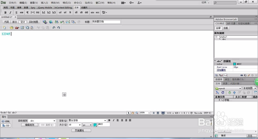The width and height of the screenshot is (258, 139).
Task: Select the jQuery Mobile insert tab
Action: (x=45, y=7)
